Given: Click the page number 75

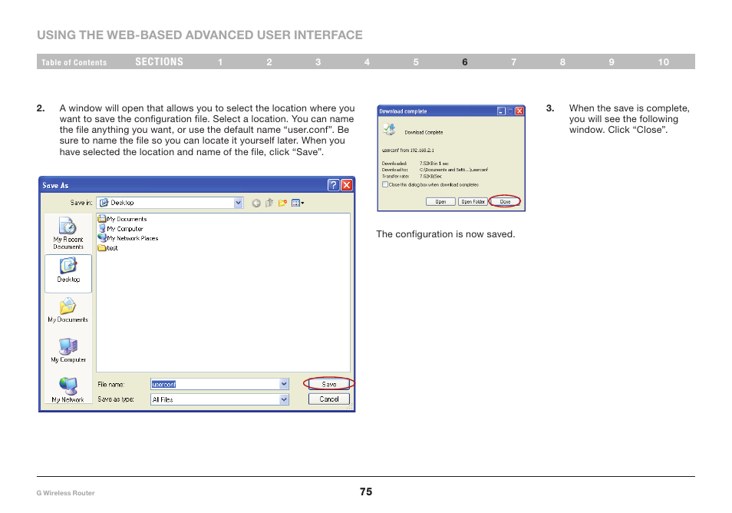Looking at the screenshot, I should pyautogui.click(x=366, y=491).
